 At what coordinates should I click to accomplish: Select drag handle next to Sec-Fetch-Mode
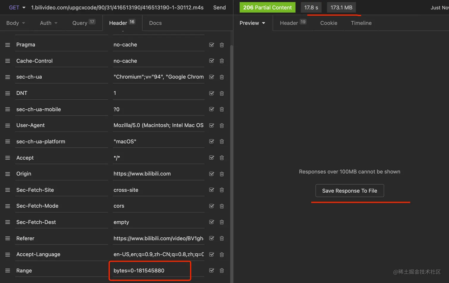click(8, 206)
